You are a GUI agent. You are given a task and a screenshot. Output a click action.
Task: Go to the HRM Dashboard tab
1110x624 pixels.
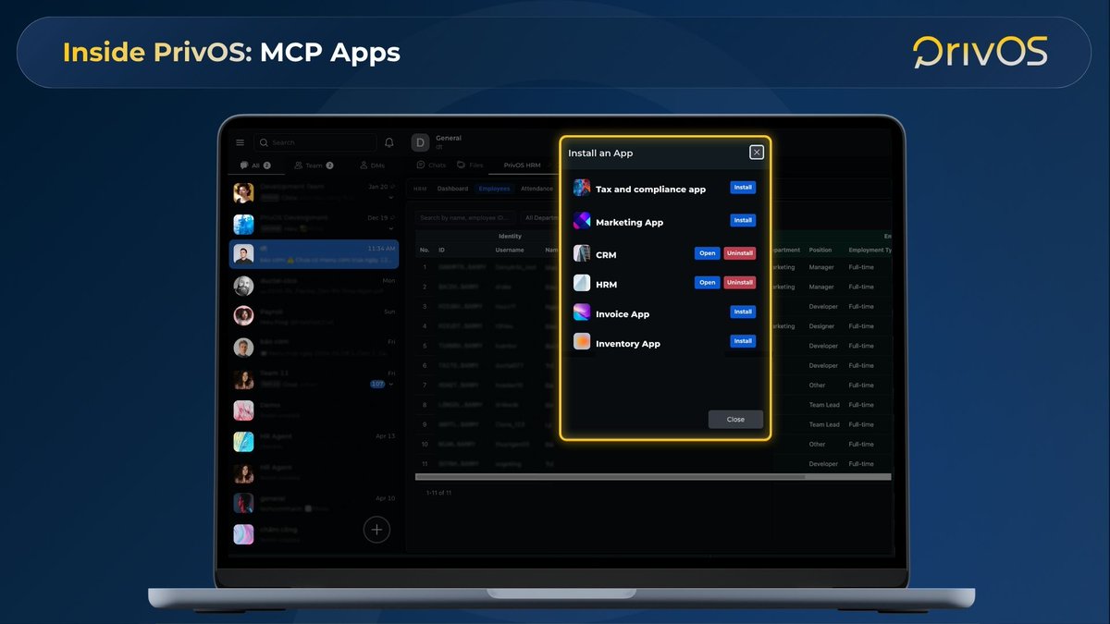(x=452, y=189)
